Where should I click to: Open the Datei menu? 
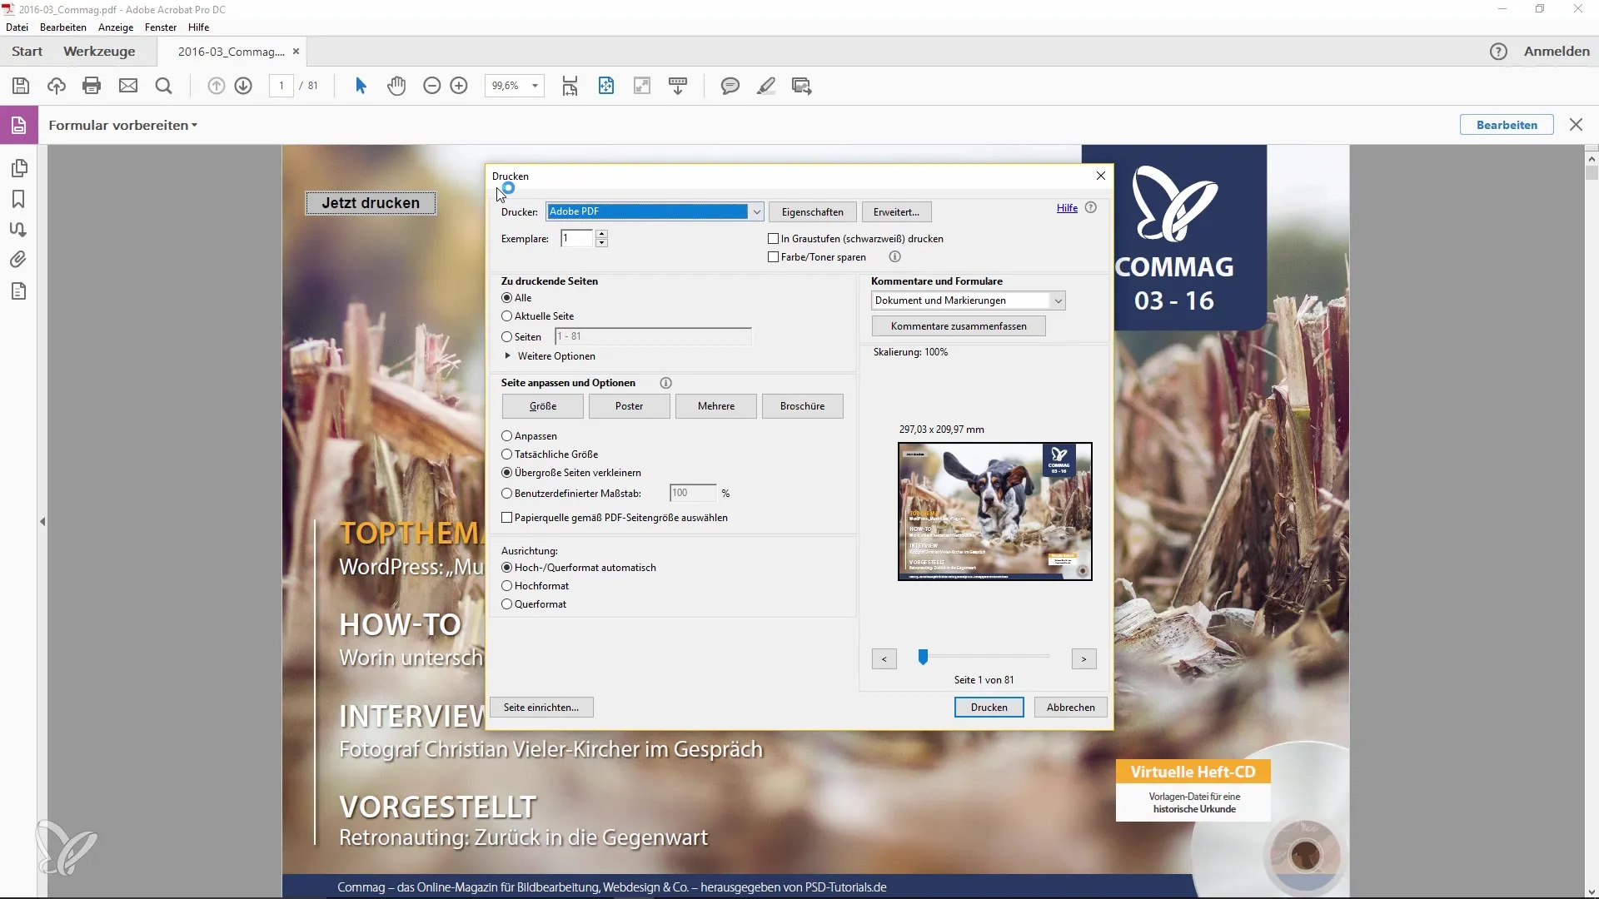[x=17, y=27]
